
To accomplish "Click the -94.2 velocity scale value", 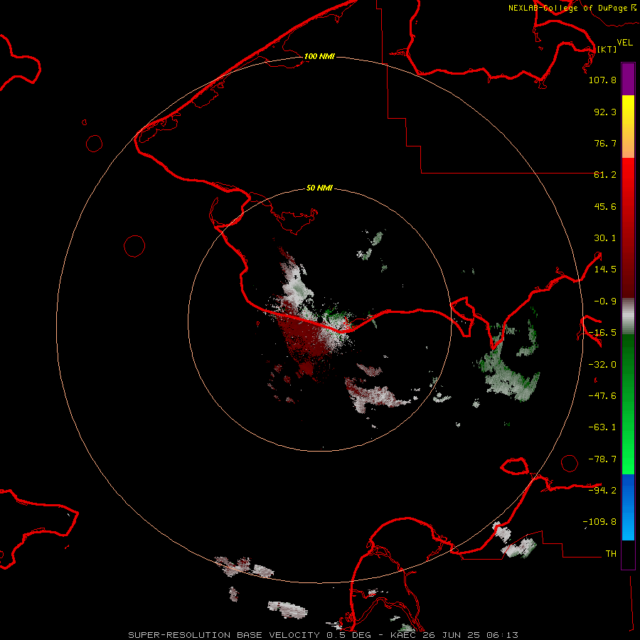I will coord(602,490).
